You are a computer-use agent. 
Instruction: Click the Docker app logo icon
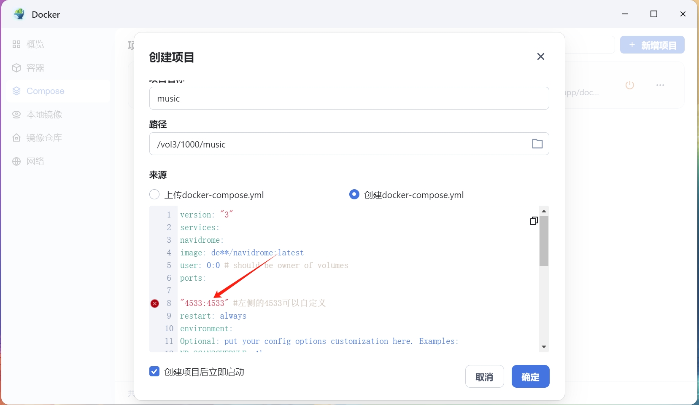[x=19, y=14]
